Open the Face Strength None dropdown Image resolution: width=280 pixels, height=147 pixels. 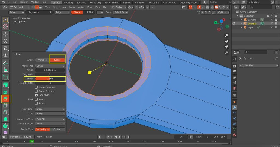tap(50, 123)
